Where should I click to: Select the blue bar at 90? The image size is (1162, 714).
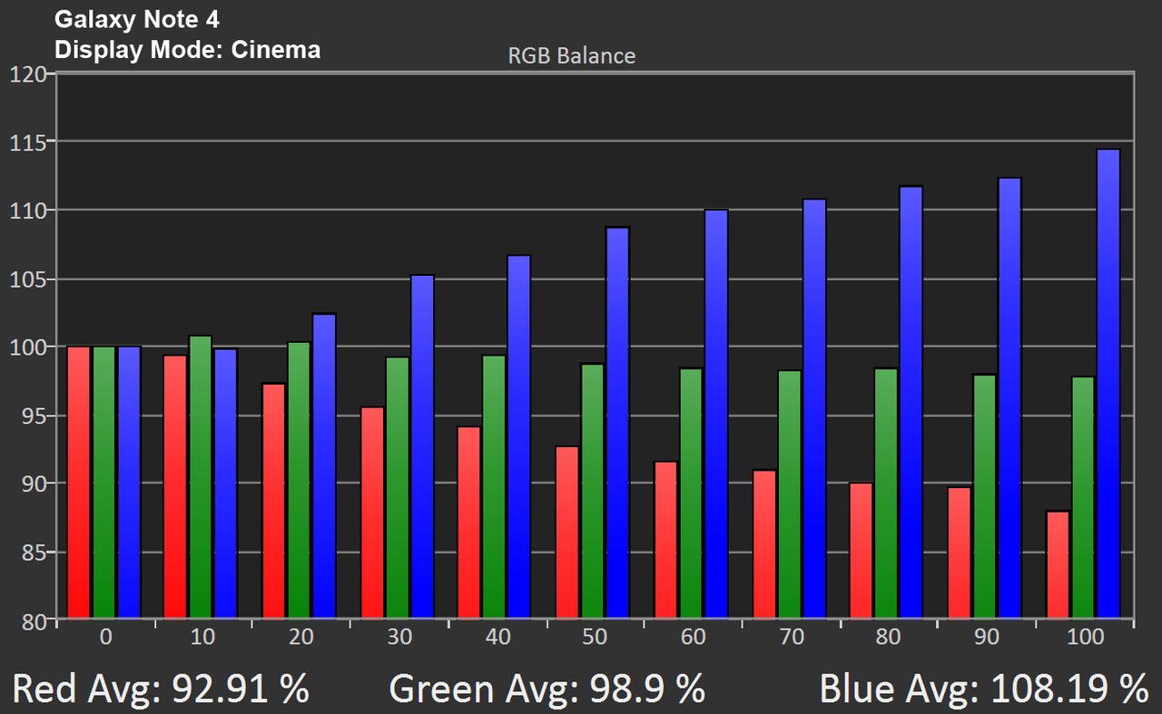[1009, 399]
